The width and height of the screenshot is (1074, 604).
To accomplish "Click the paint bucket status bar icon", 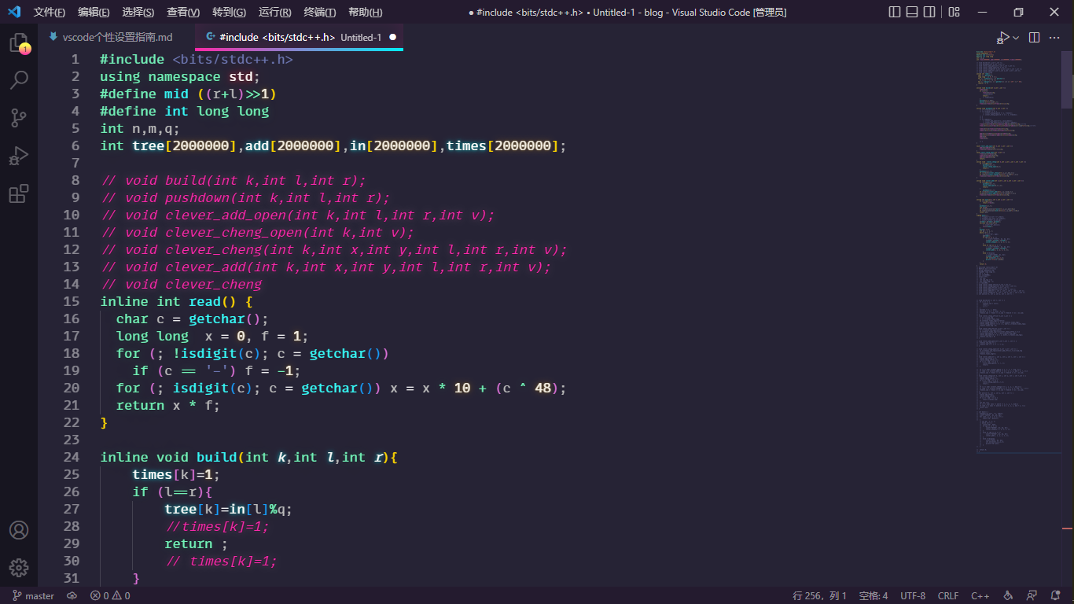I will point(1008,596).
